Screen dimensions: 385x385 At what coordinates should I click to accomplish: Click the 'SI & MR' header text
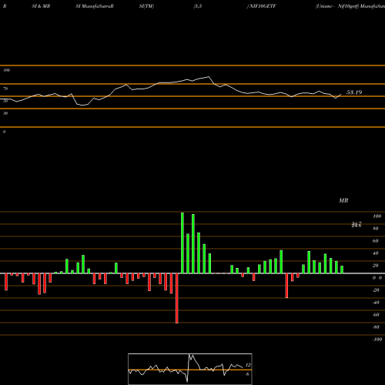(41, 6)
